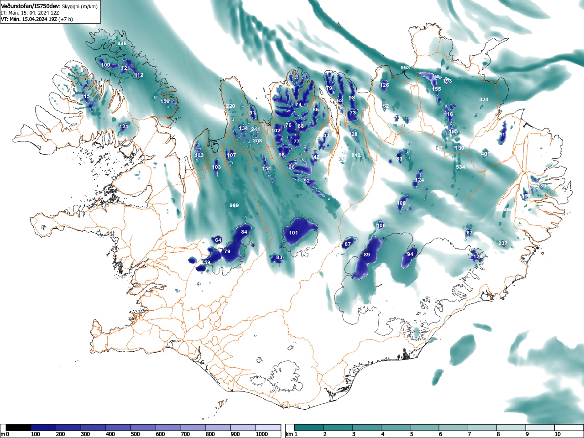Click the 500–600 m purple legend swatch
Image resolution: width=584 pixels, height=438 pixels.
click(143, 428)
